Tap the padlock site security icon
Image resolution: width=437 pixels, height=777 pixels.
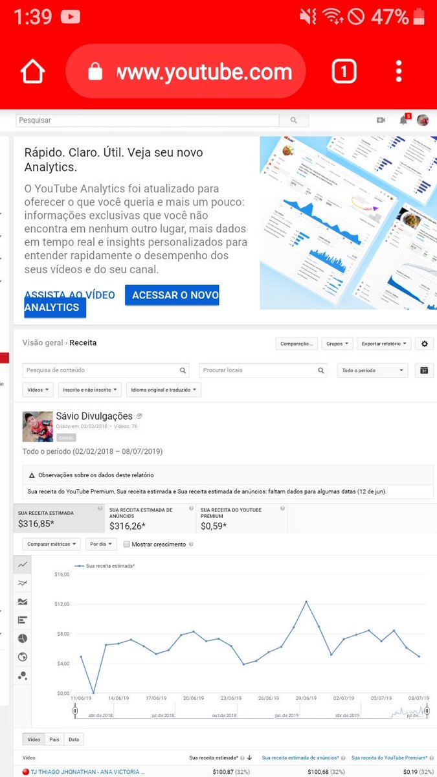[x=95, y=73]
